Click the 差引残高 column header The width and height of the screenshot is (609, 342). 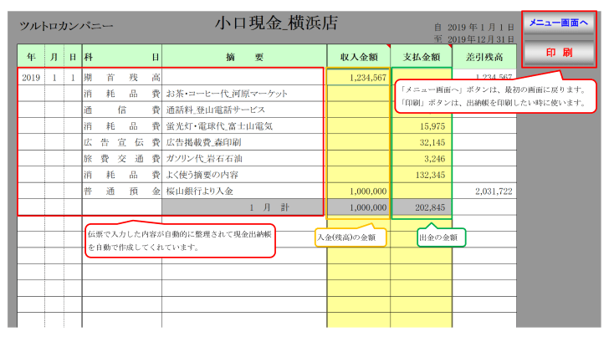[x=484, y=57]
